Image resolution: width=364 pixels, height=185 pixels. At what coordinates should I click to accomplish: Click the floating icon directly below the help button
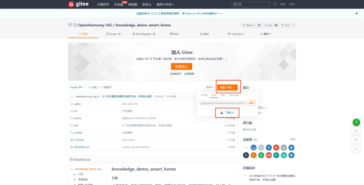(356, 131)
